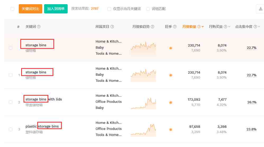Viewport: 264px width, 147px height.
Task: Sort by 月搜索量 column arrow
Action: [202, 27]
